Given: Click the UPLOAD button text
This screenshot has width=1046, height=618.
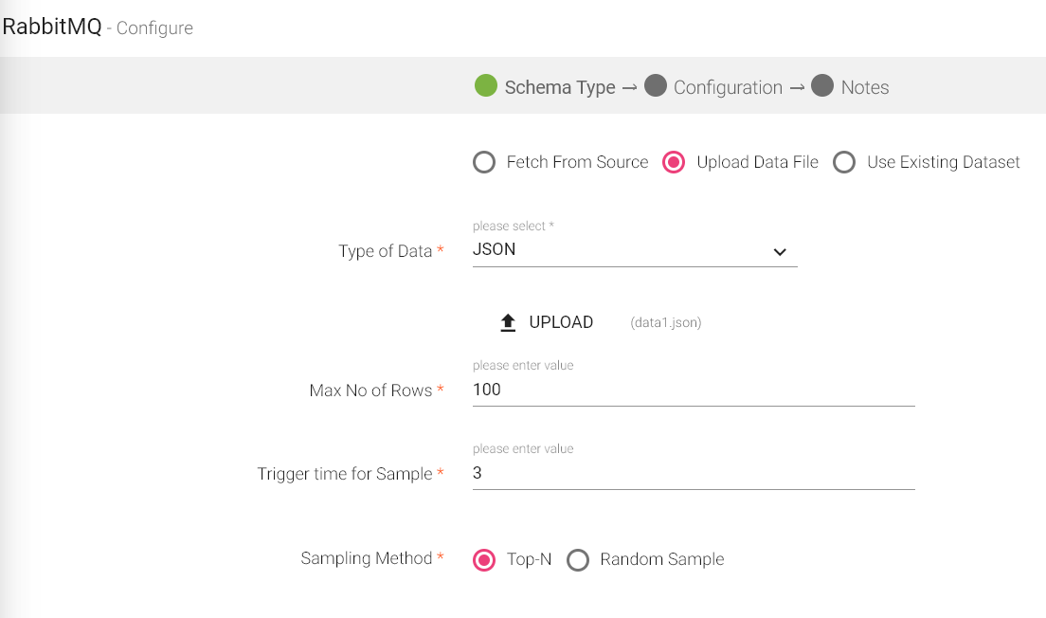Looking at the screenshot, I should pyautogui.click(x=561, y=322).
